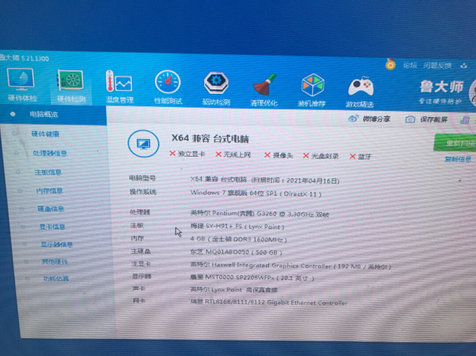This screenshot has height=356, width=476.
Task: Open 装机推荐 cube icon
Action: click(x=313, y=85)
